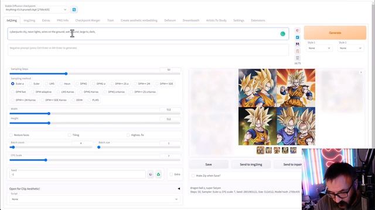Click the Batch size slider
The width and height of the screenshot is (375, 210).
(x=139, y=148)
